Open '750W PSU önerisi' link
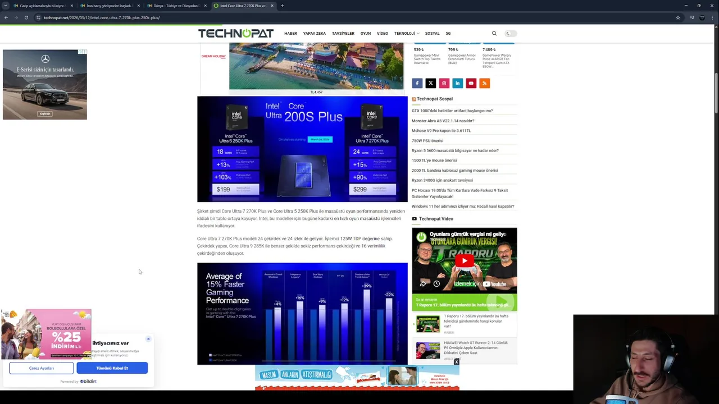 427,141
